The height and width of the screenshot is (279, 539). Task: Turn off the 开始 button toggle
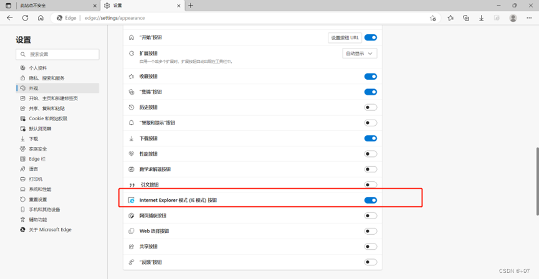(x=371, y=37)
